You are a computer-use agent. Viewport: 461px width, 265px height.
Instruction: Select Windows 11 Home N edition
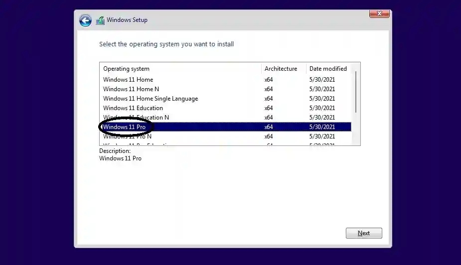[x=225, y=89]
